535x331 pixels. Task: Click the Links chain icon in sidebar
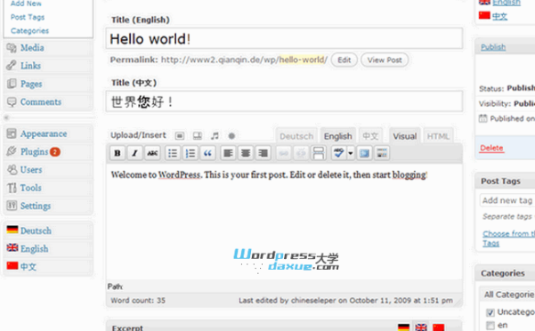pyautogui.click(x=12, y=65)
